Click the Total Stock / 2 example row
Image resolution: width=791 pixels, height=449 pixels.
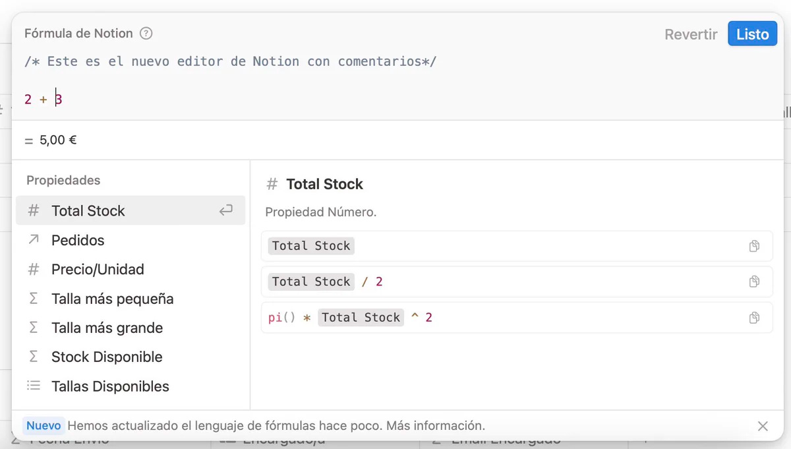pos(517,282)
